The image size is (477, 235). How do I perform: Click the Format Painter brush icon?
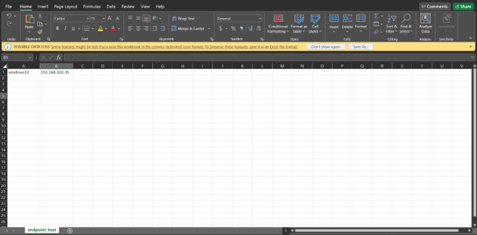coord(40,32)
